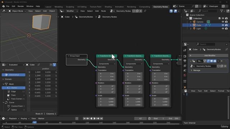Open the Render menu
This screenshot has height=129, width=230.
click(x=21, y=6)
